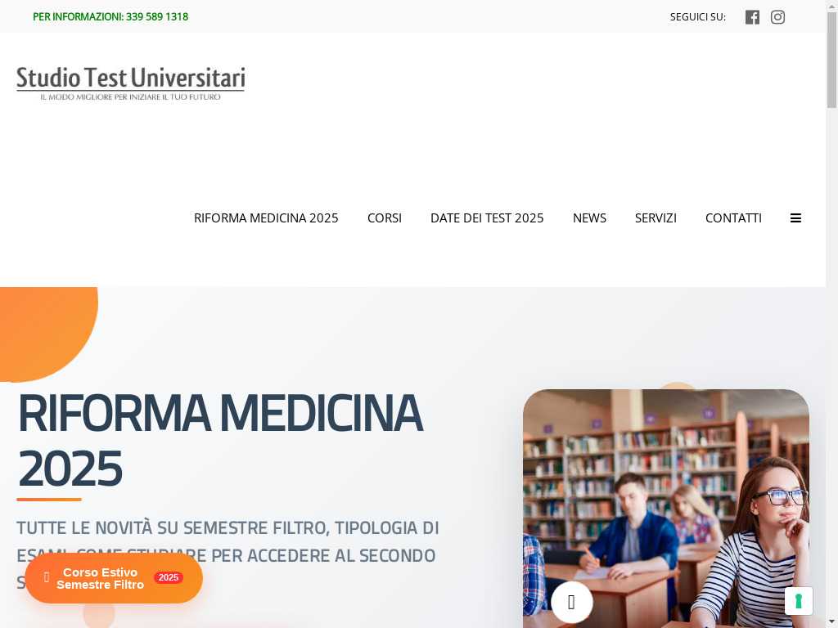Viewport: 838px width, 628px height.
Task: Click the vertical page scrollbar thumb
Action: click(x=831, y=60)
